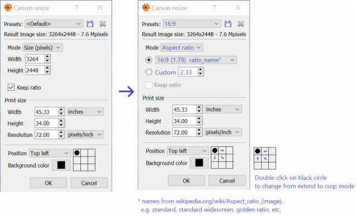This screenshot has height=217, width=357.
Task: Expand the <Default> Presets dropdown
Action: click(x=54, y=24)
